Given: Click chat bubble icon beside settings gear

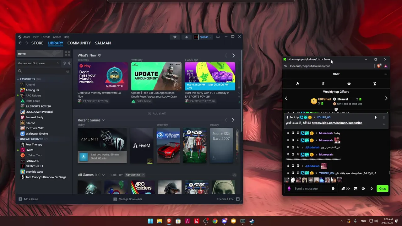Looking at the screenshot, I should tap(363, 189).
